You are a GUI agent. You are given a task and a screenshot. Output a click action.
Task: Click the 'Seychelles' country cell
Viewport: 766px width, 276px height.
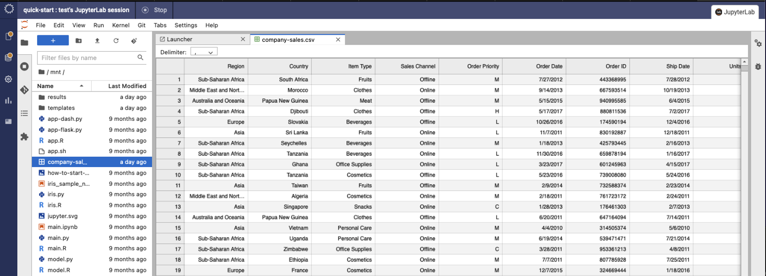pos(280,143)
